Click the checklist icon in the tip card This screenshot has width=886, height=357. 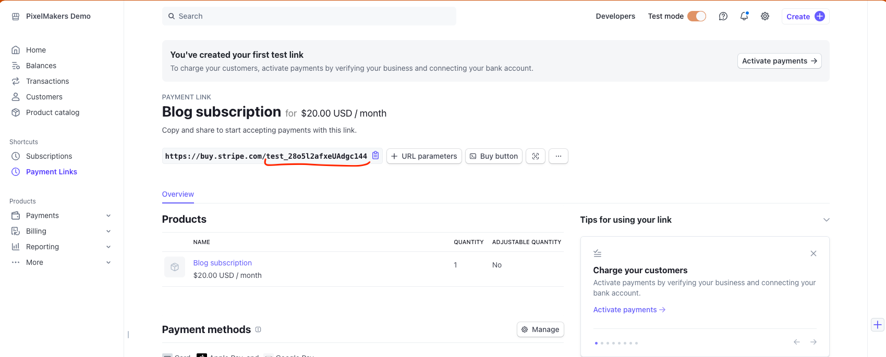pyautogui.click(x=598, y=253)
